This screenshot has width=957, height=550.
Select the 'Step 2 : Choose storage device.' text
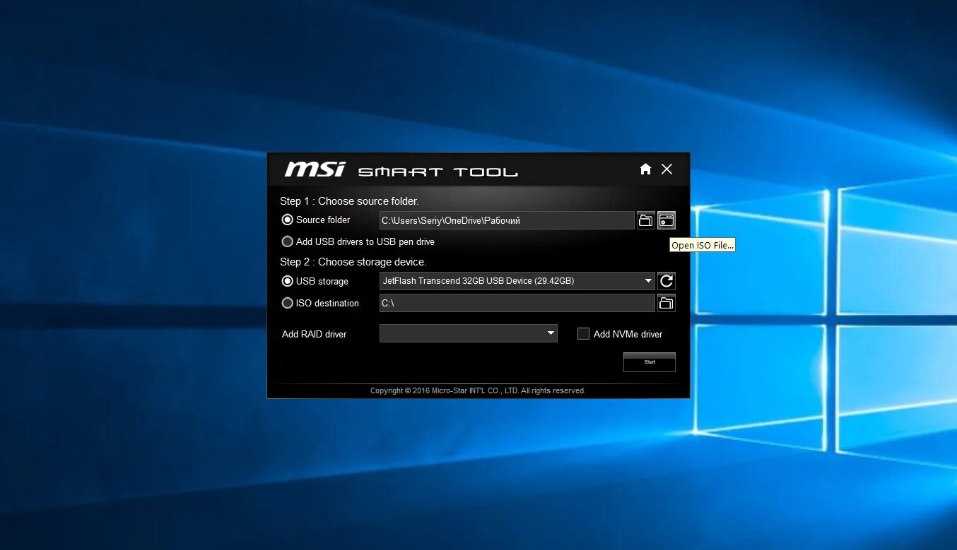pos(353,262)
